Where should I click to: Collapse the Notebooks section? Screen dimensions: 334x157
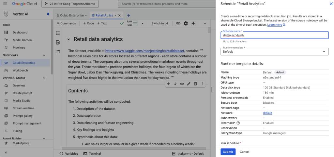44,55
